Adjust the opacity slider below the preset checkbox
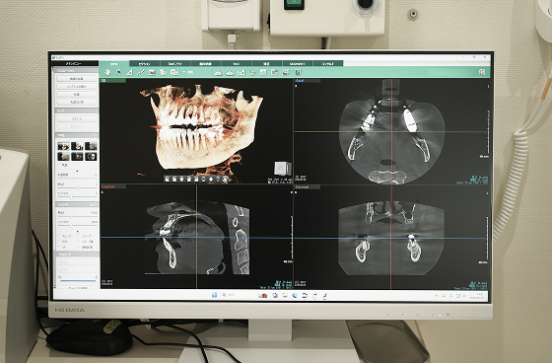552x363 pixels. tap(77, 179)
